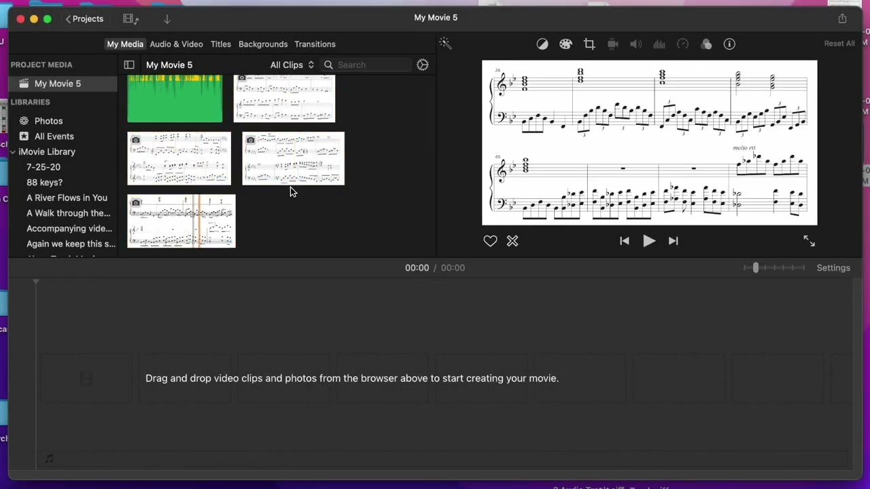Go back to Projects

(x=84, y=19)
